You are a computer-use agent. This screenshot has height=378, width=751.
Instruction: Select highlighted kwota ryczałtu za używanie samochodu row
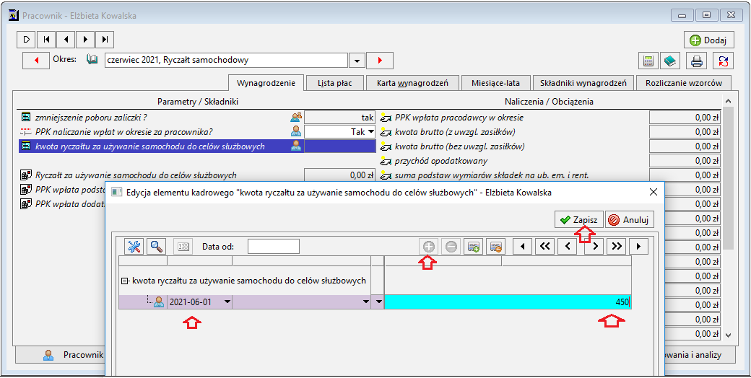(196, 146)
